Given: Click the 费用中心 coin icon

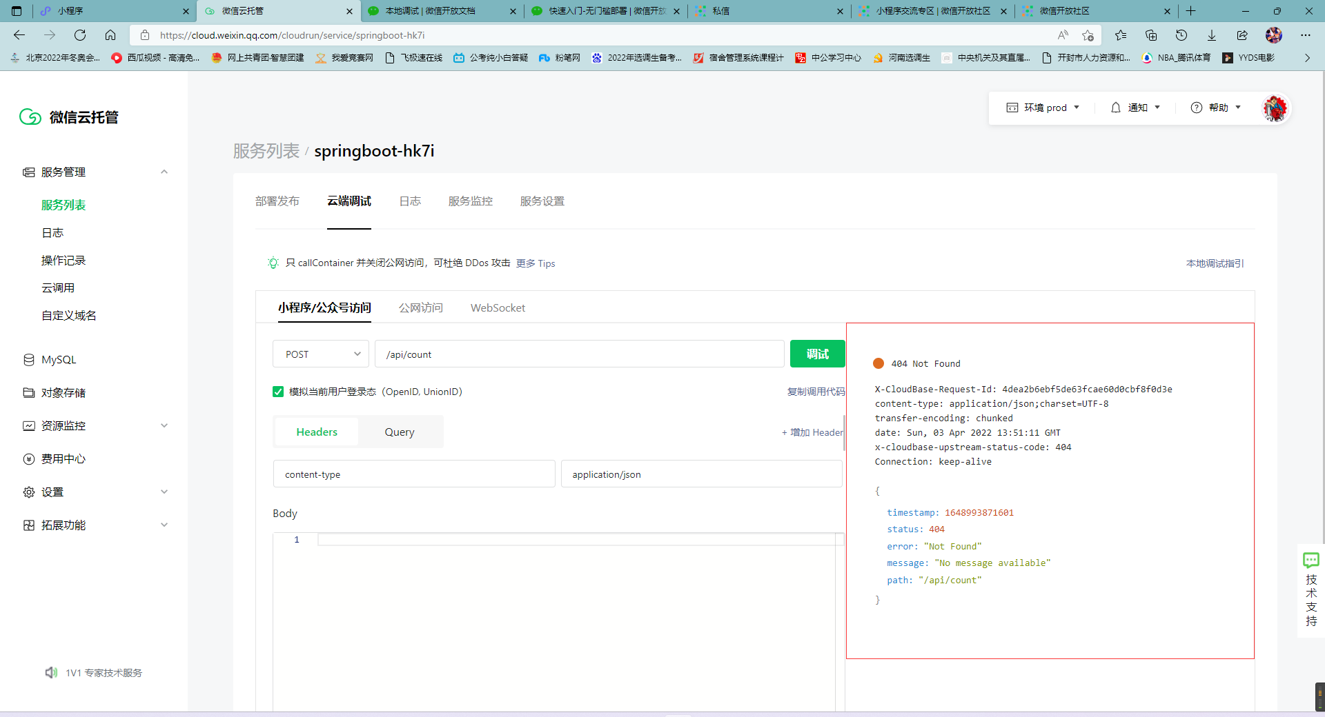Looking at the screenshot, I should 29,459.
